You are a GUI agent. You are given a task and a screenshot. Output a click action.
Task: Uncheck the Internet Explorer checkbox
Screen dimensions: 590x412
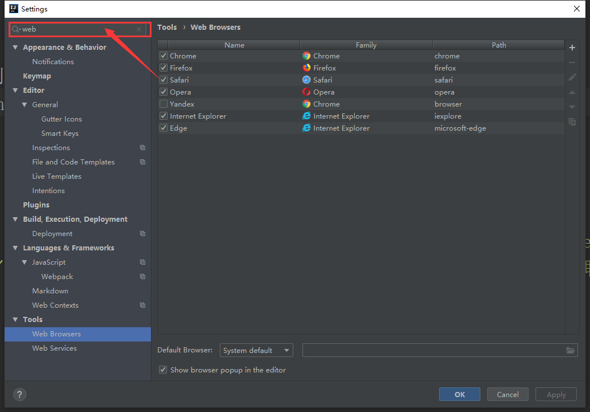(x=164, y=116)
